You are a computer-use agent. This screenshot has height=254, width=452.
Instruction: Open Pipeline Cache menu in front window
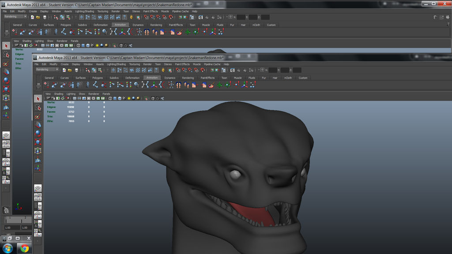click(212, 64)
